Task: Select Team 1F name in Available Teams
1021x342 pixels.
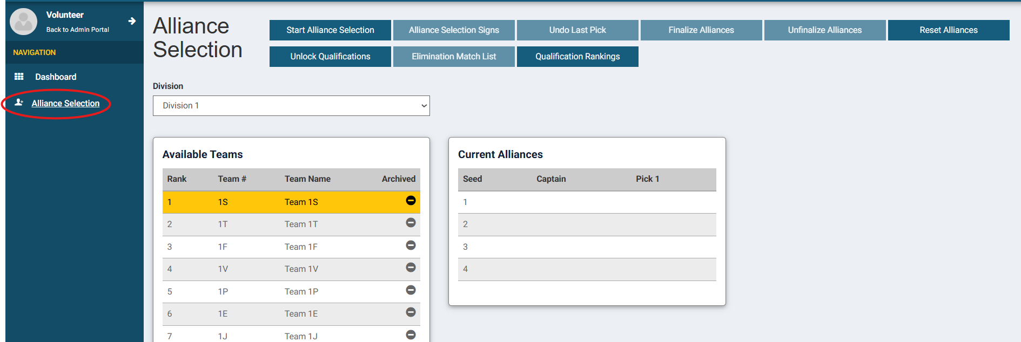Action: coord(301,247)
